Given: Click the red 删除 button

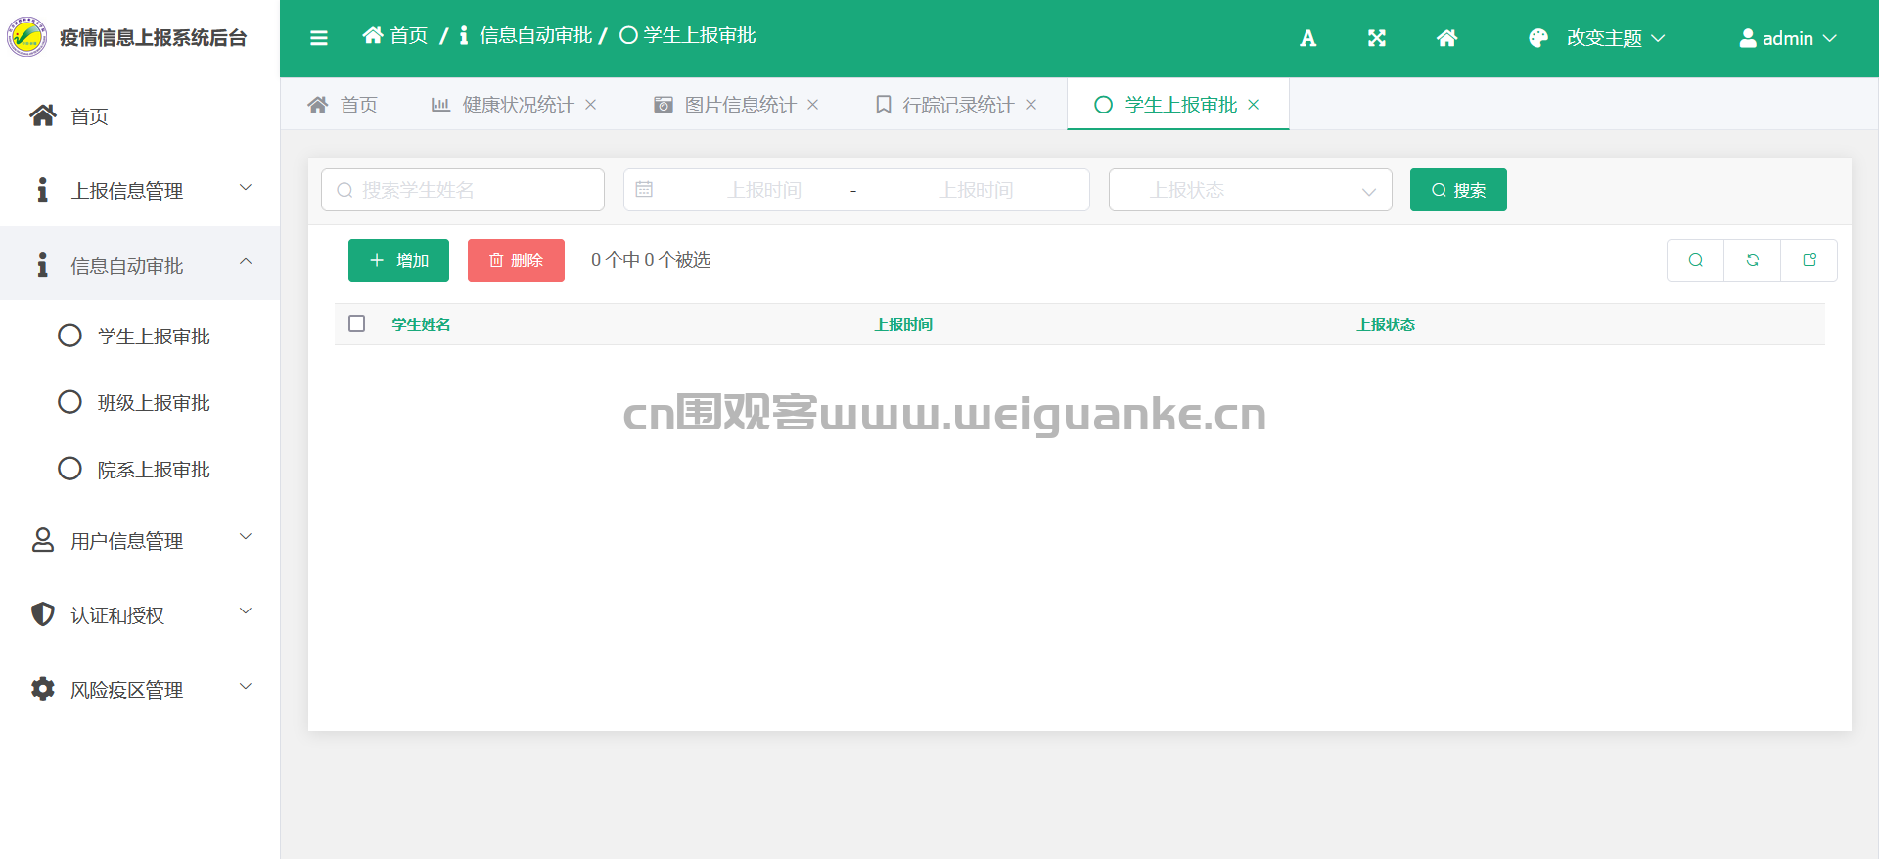Looking at the screenshot, I should tap(516, 260).
